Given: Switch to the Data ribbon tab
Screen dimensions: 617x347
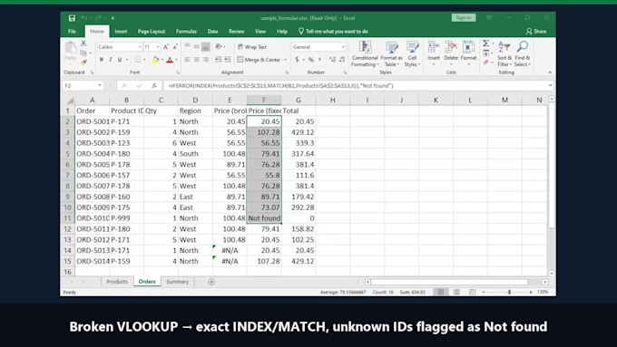Looking at the screenshot, I should tap(212, 32).
